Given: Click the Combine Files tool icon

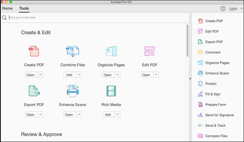Looking at the screenshot, I should click(73, 51).
